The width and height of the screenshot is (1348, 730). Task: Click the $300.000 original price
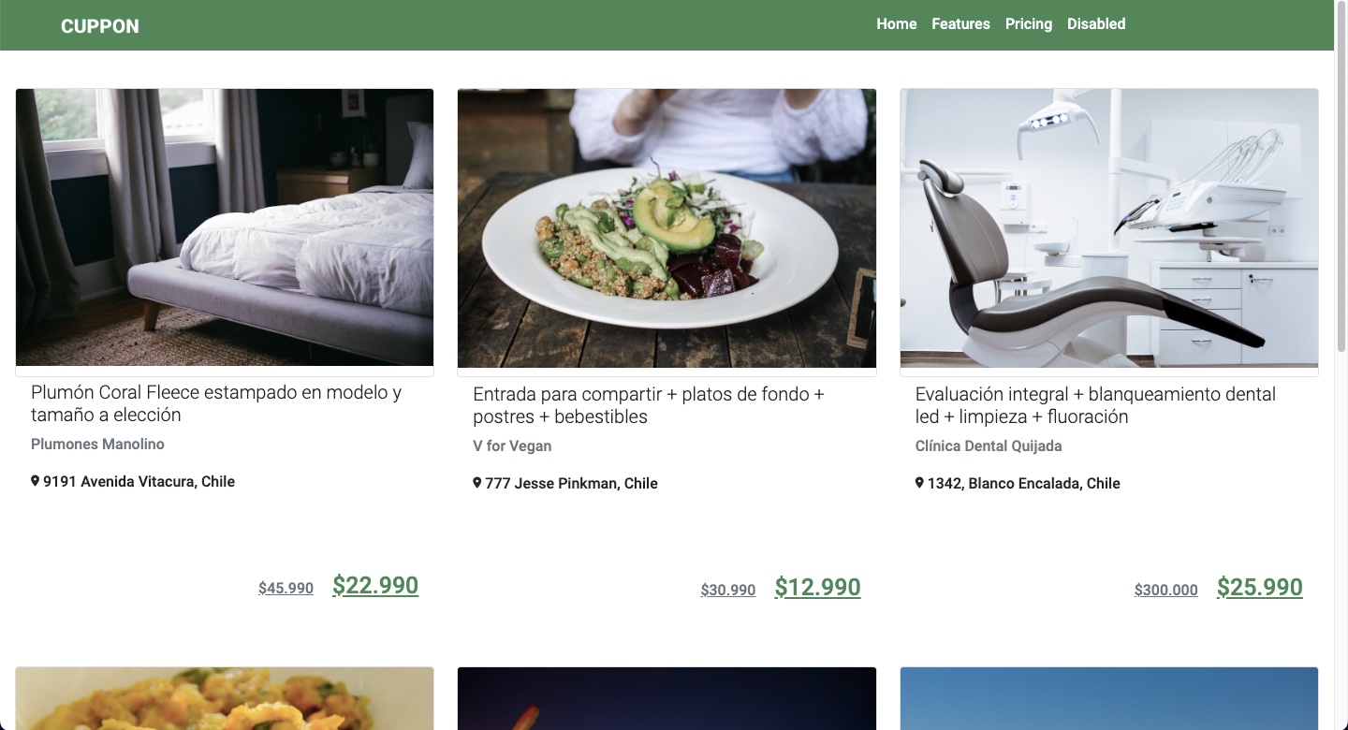pyautogui.click(x=1165, y=590)
